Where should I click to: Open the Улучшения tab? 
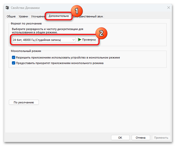click(38, 16)
